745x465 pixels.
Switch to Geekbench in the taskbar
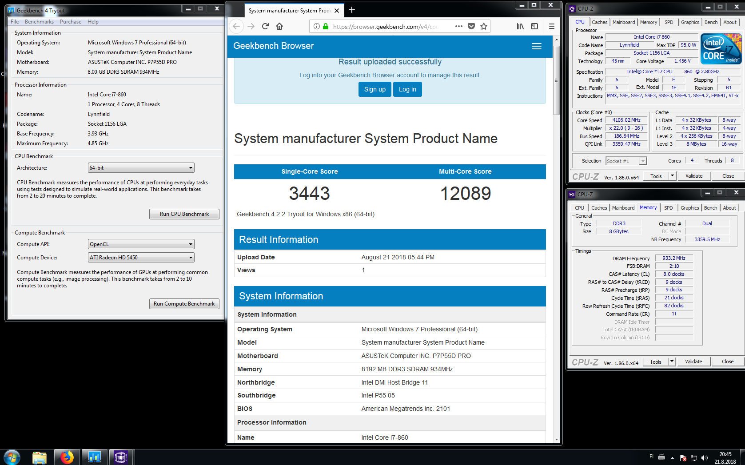(x=94, y=457)
